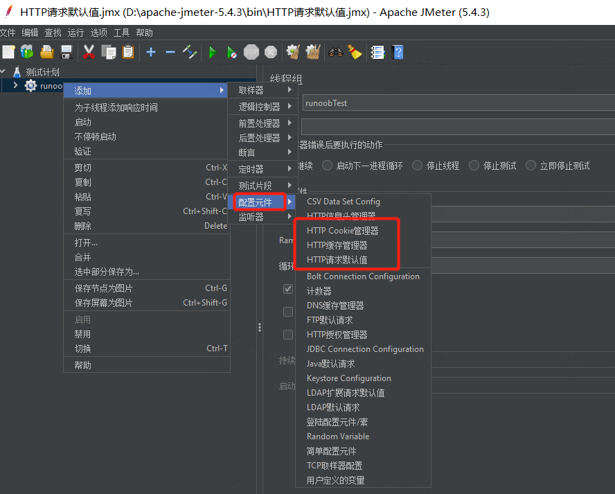The image size is (615, 494).
Task: Click the Toggle enable/disable icon
Action: pyautogui.click(x=190, y=52)
